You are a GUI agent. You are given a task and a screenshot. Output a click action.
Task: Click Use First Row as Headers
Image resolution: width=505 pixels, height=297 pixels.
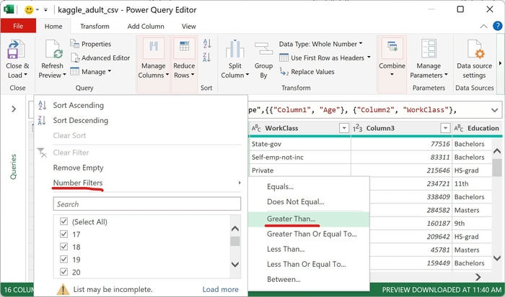325,58
